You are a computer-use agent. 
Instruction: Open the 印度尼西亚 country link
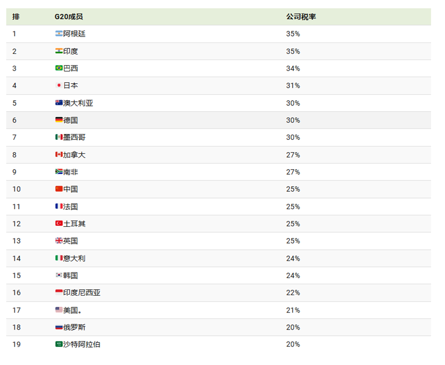tap(82, 293)
